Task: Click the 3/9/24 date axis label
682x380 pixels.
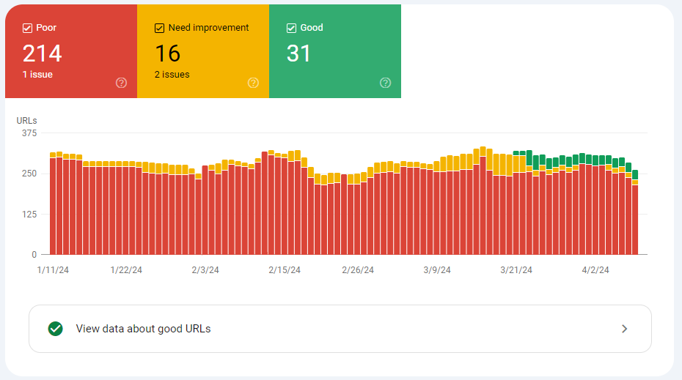Action: 436,269
